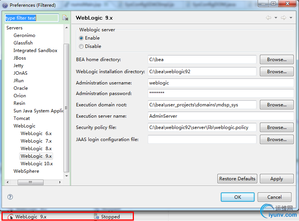Click the Execution domain root field
Image resolution: width=299 pixels, height=221 pixels.
pyautogui.click(x=202, y=105)
